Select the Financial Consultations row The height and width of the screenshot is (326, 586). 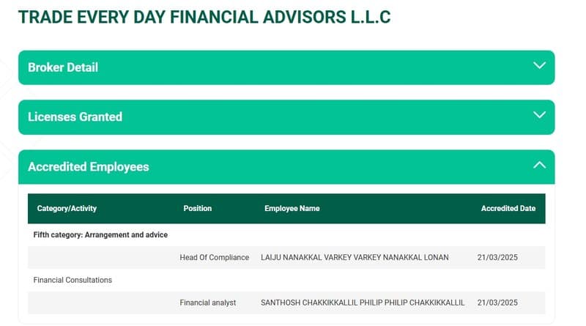coord(286,280)
